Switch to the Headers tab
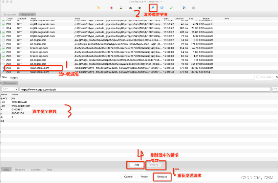 point(20,170)
